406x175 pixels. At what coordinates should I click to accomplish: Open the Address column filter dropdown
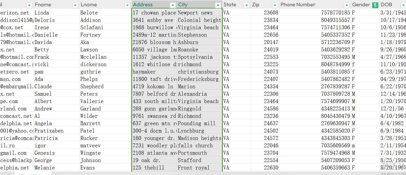tap(173, 5)
